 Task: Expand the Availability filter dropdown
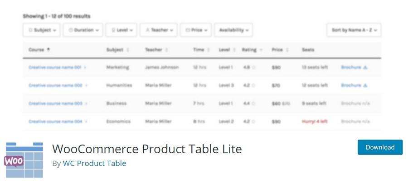pos(233,30)
